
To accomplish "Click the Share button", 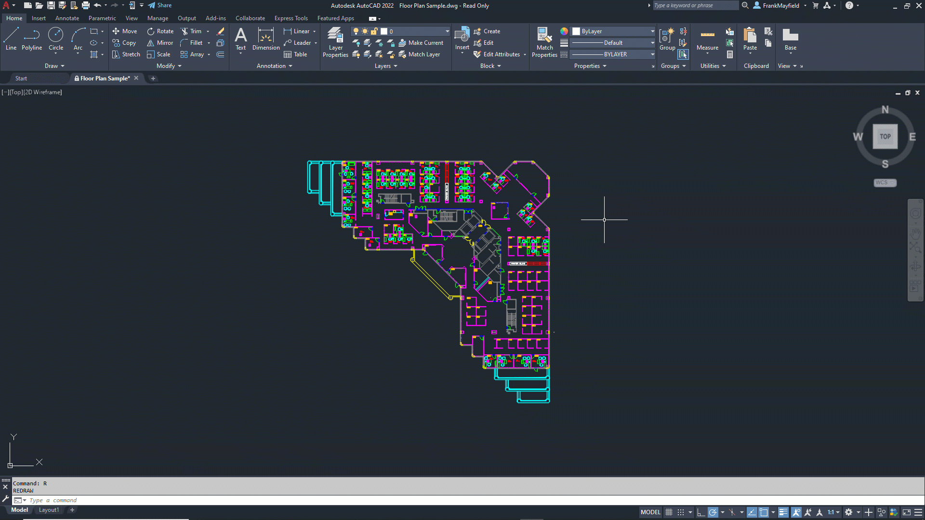I will point(160,5).
